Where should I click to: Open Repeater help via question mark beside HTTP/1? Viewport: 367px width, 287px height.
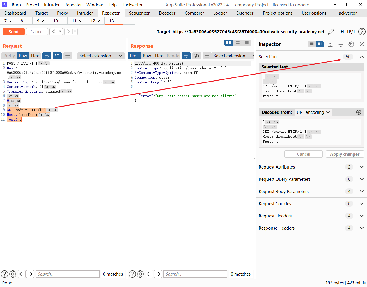362,32
